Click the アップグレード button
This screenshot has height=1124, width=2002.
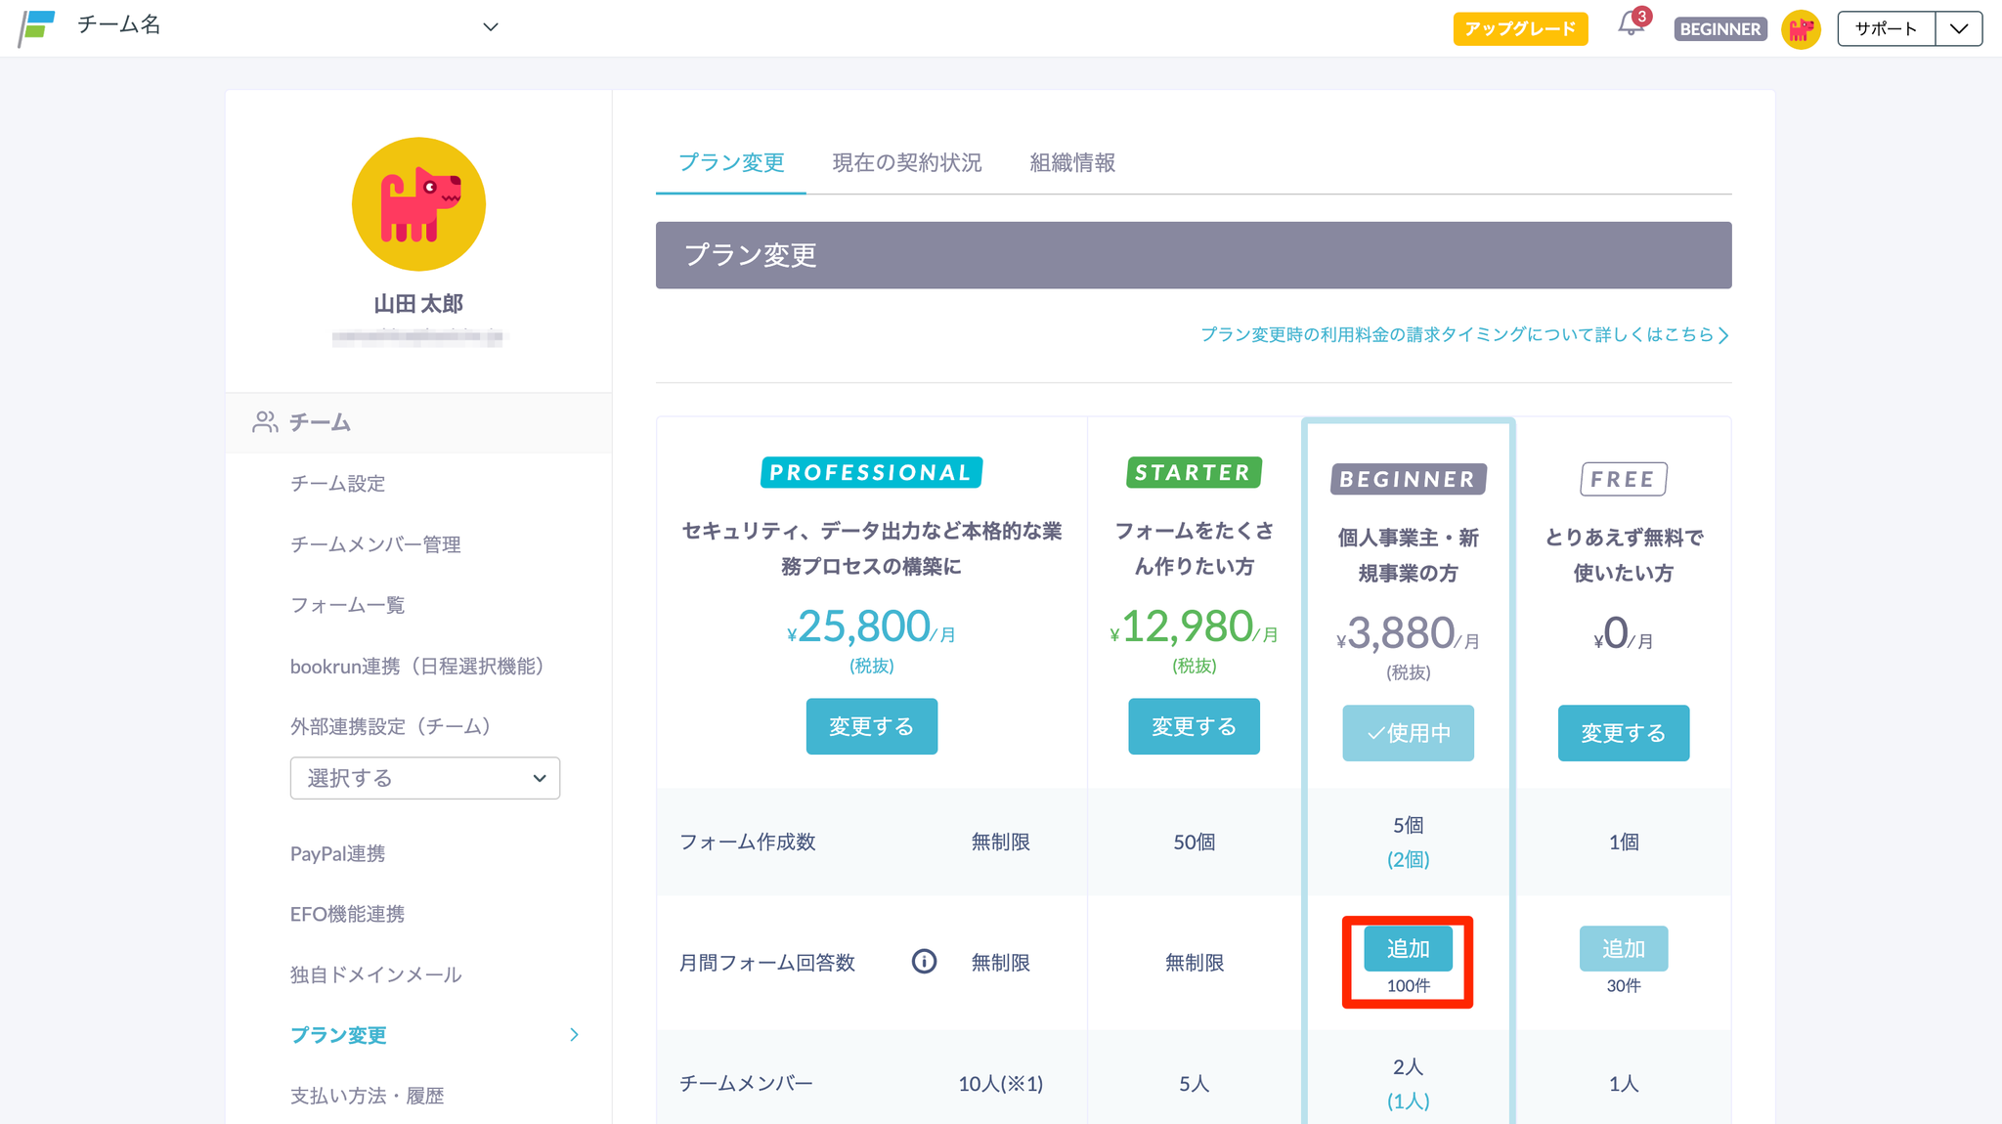pos(1520,29)
